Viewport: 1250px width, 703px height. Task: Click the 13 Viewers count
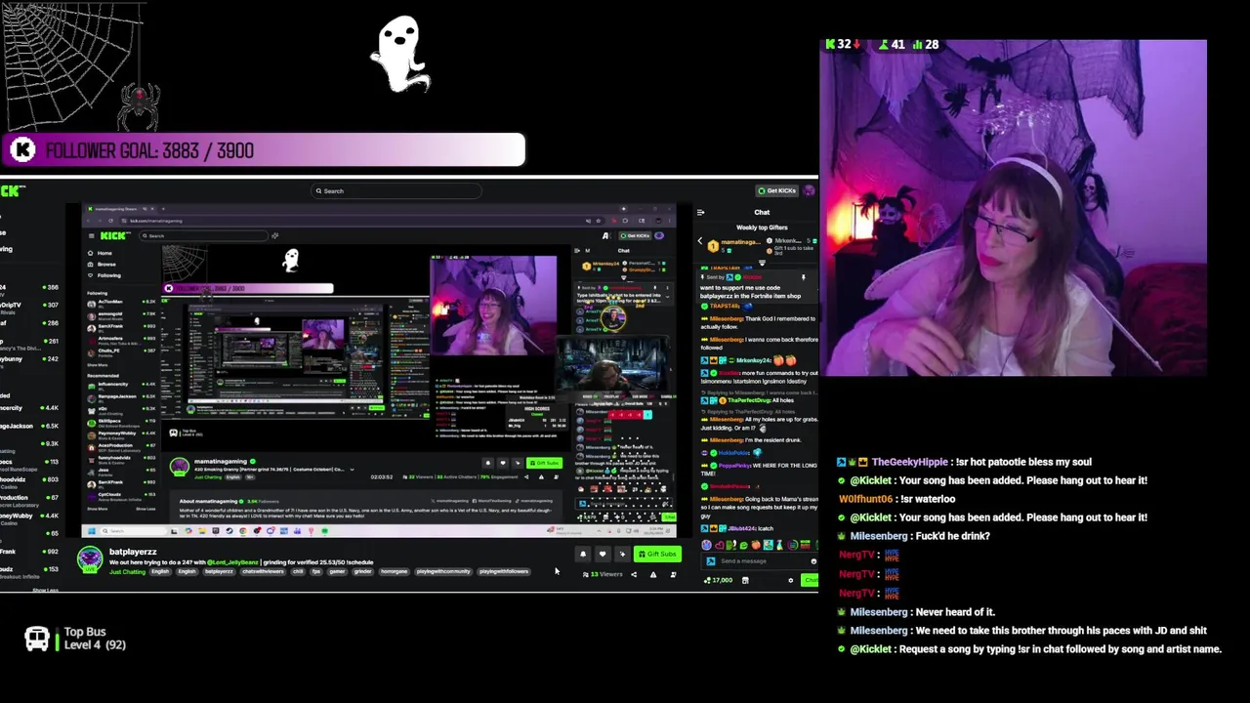pos(603,574)
